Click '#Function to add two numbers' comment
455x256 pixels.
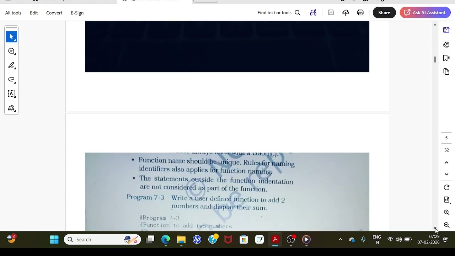click(186, 226)
